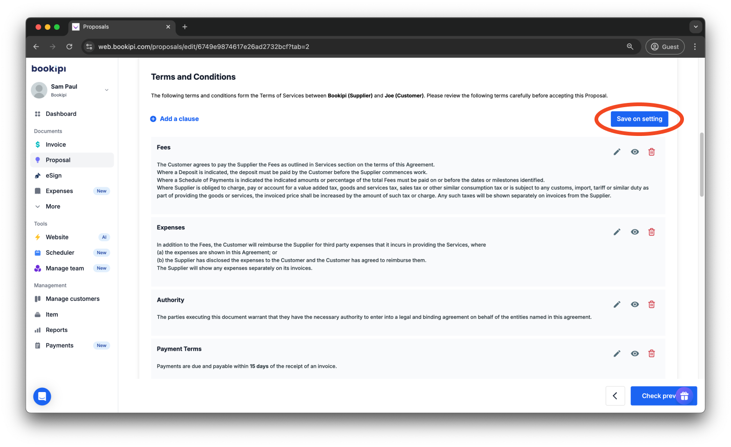
Task: Select the Expenses sidebar item
Action: coord(59,190)
